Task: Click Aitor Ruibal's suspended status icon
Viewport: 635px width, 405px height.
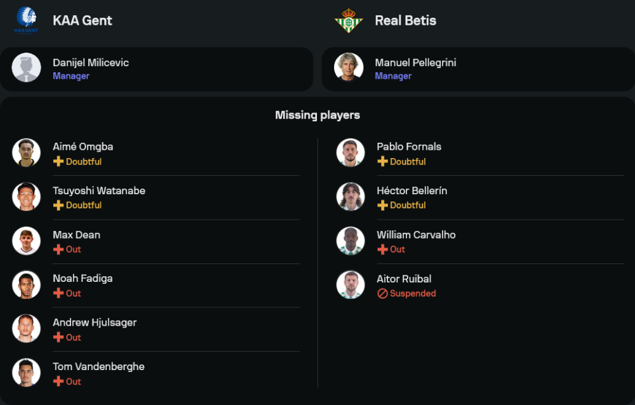Action: coord(382,294)
